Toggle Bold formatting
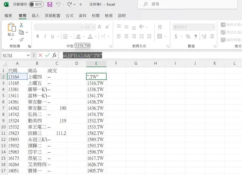Screen dimensions: 242x175 38,36
